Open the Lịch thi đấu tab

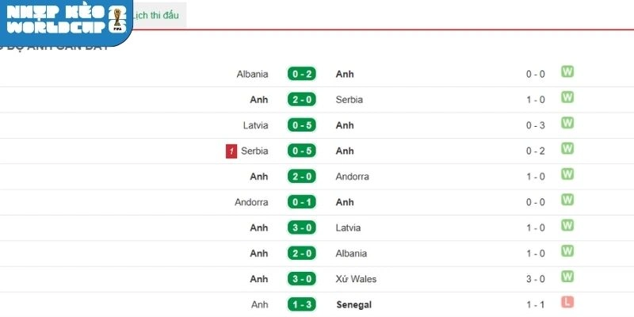(x=159, y=16)
